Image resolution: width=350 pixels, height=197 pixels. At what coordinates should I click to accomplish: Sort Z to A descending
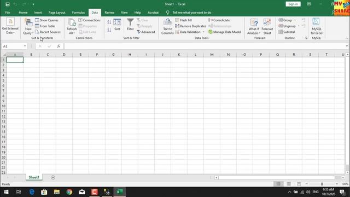(x=109, y=30)
